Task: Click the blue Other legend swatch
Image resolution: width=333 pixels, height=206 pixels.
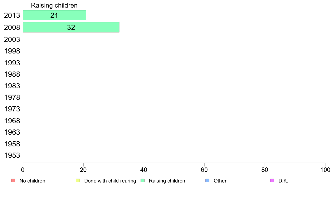Action: pyautogui.click(x=207, y=181)
